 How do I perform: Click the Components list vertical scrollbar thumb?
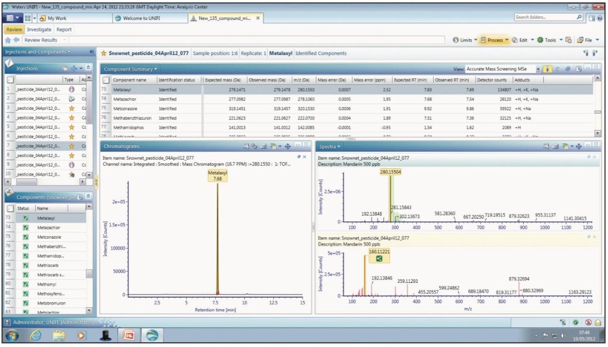[89, 274]
